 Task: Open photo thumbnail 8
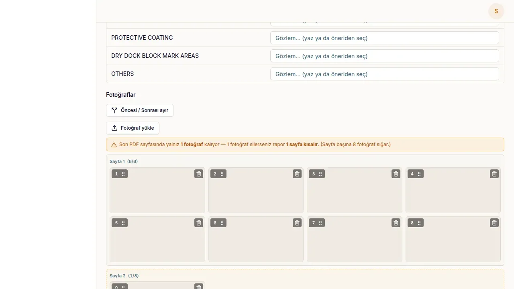453,239
